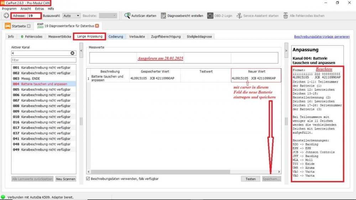Select channel 037 in the list
The width and height of the screenshot is (356, 200).
[x=44, y=133]
